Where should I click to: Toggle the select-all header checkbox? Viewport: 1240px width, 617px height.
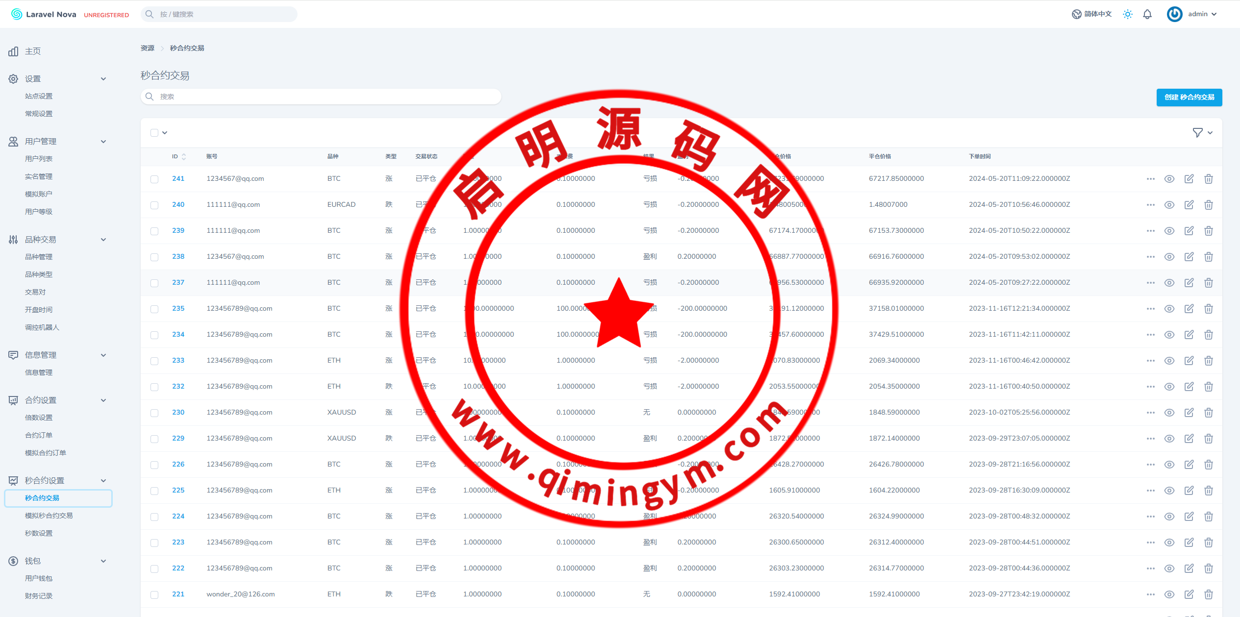click(154, 133)
